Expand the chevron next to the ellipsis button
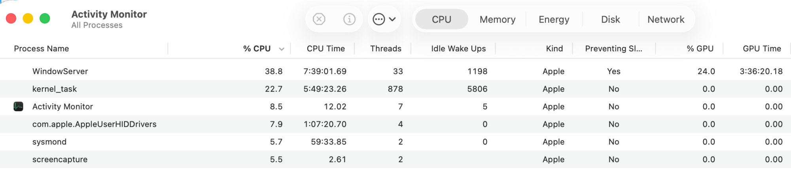791x171 pixels. 392,19
